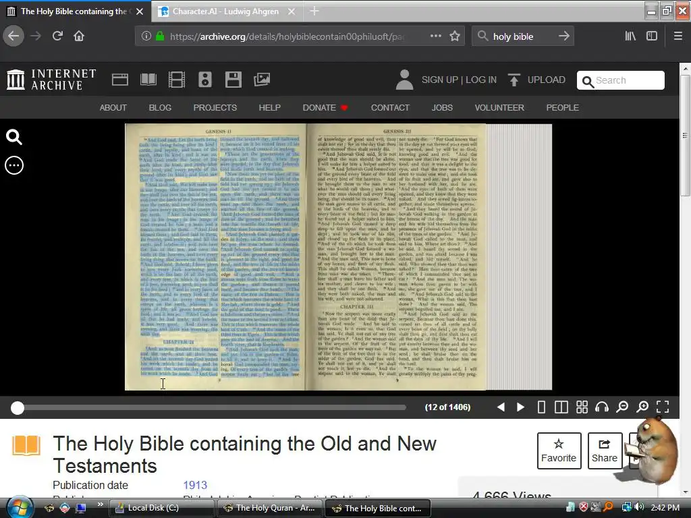The width and height of the screenshot is (691, 518).
Task: Open the book reader more options ellipsis
Action: click(x=14, y=166)
